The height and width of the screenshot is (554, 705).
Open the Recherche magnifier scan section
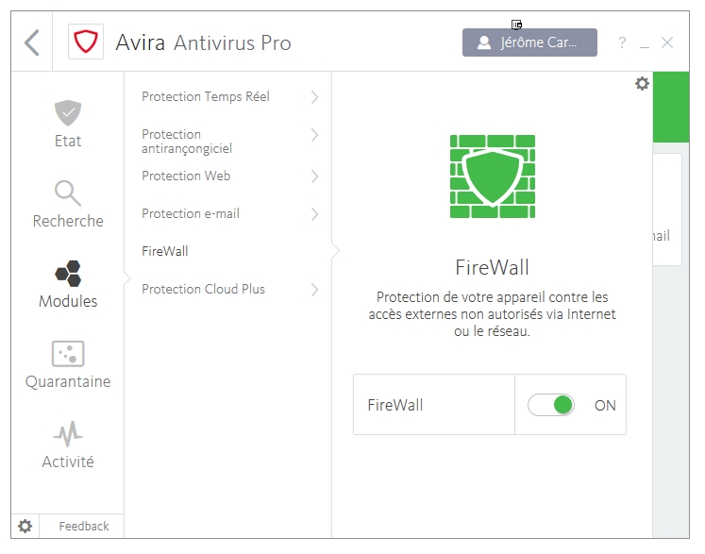pos(68,205)
